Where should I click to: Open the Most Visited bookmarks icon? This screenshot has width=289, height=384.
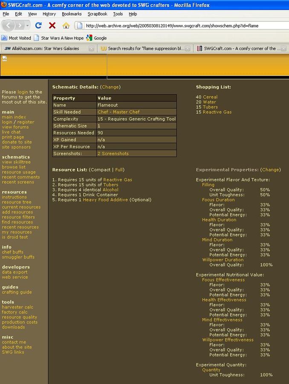4,38
